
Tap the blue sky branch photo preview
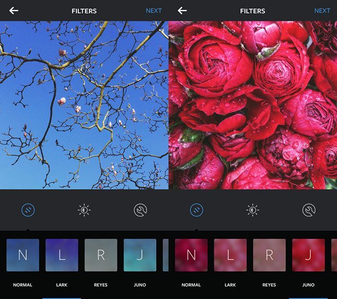coord(84,105)
